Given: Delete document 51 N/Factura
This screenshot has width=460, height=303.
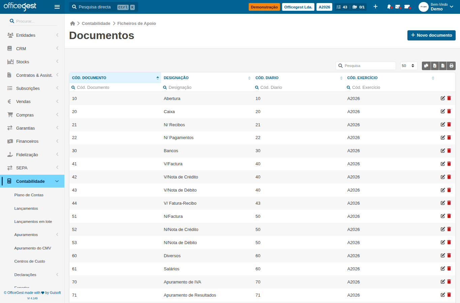Looking at the screenshot, I should (449, 216).
